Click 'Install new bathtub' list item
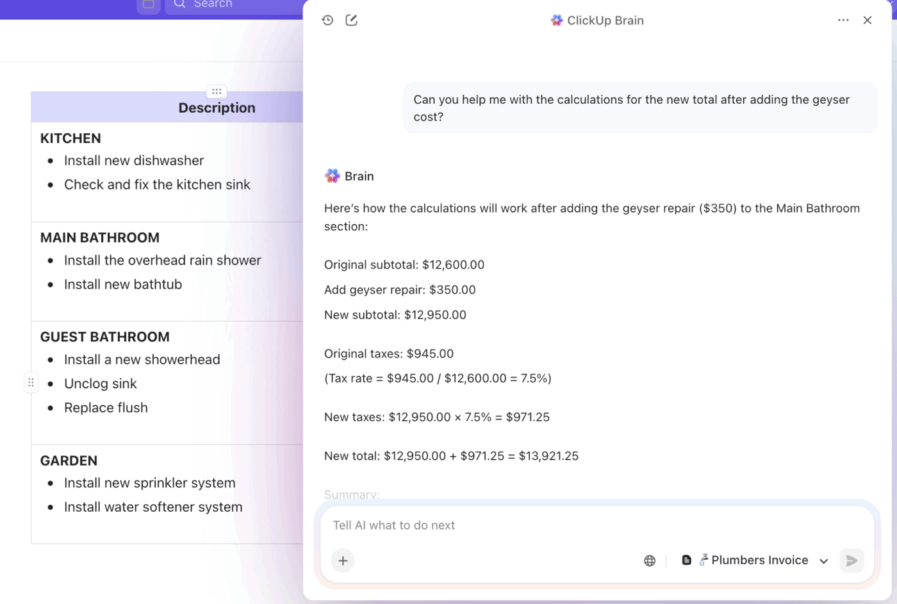The image size is (897, 604). tap(123, 284)
